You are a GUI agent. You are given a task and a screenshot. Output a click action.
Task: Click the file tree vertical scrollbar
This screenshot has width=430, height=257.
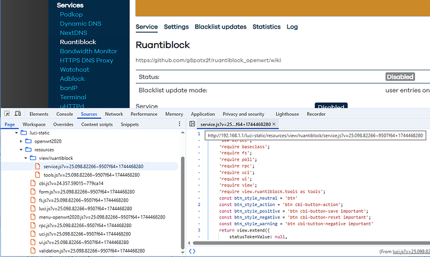[x=183, y=202]
